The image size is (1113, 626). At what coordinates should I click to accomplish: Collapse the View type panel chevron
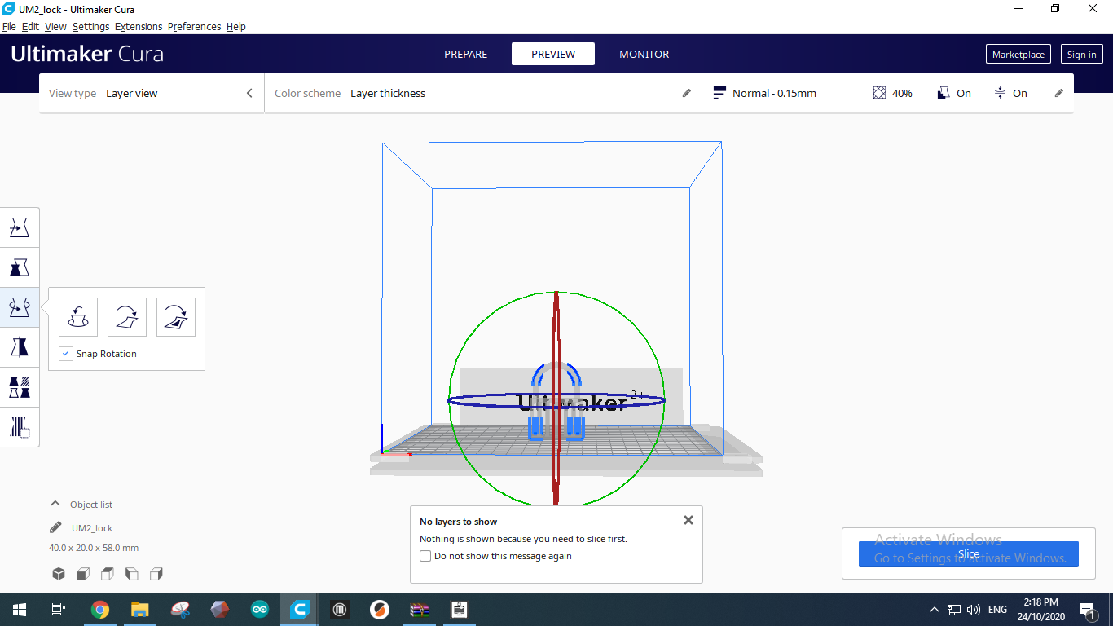point(249,93)
